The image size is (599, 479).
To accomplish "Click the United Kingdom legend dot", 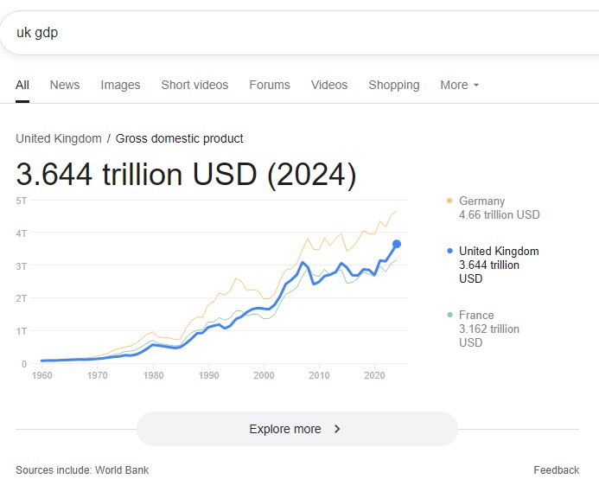I will [449, 251].
